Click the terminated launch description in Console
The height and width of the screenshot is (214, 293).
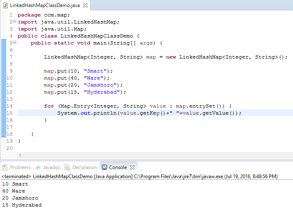click(x=140, y=176)
